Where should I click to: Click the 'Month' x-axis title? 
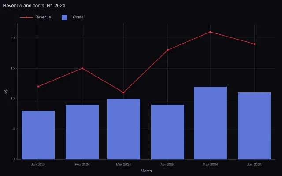point(146,171)
